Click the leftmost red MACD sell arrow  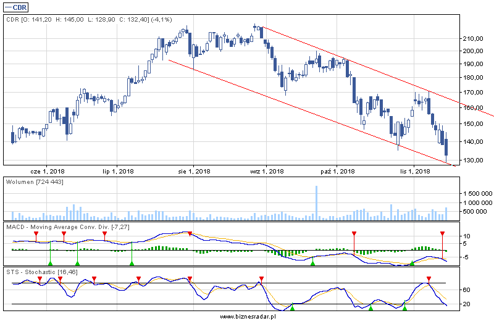coord(36,235)
